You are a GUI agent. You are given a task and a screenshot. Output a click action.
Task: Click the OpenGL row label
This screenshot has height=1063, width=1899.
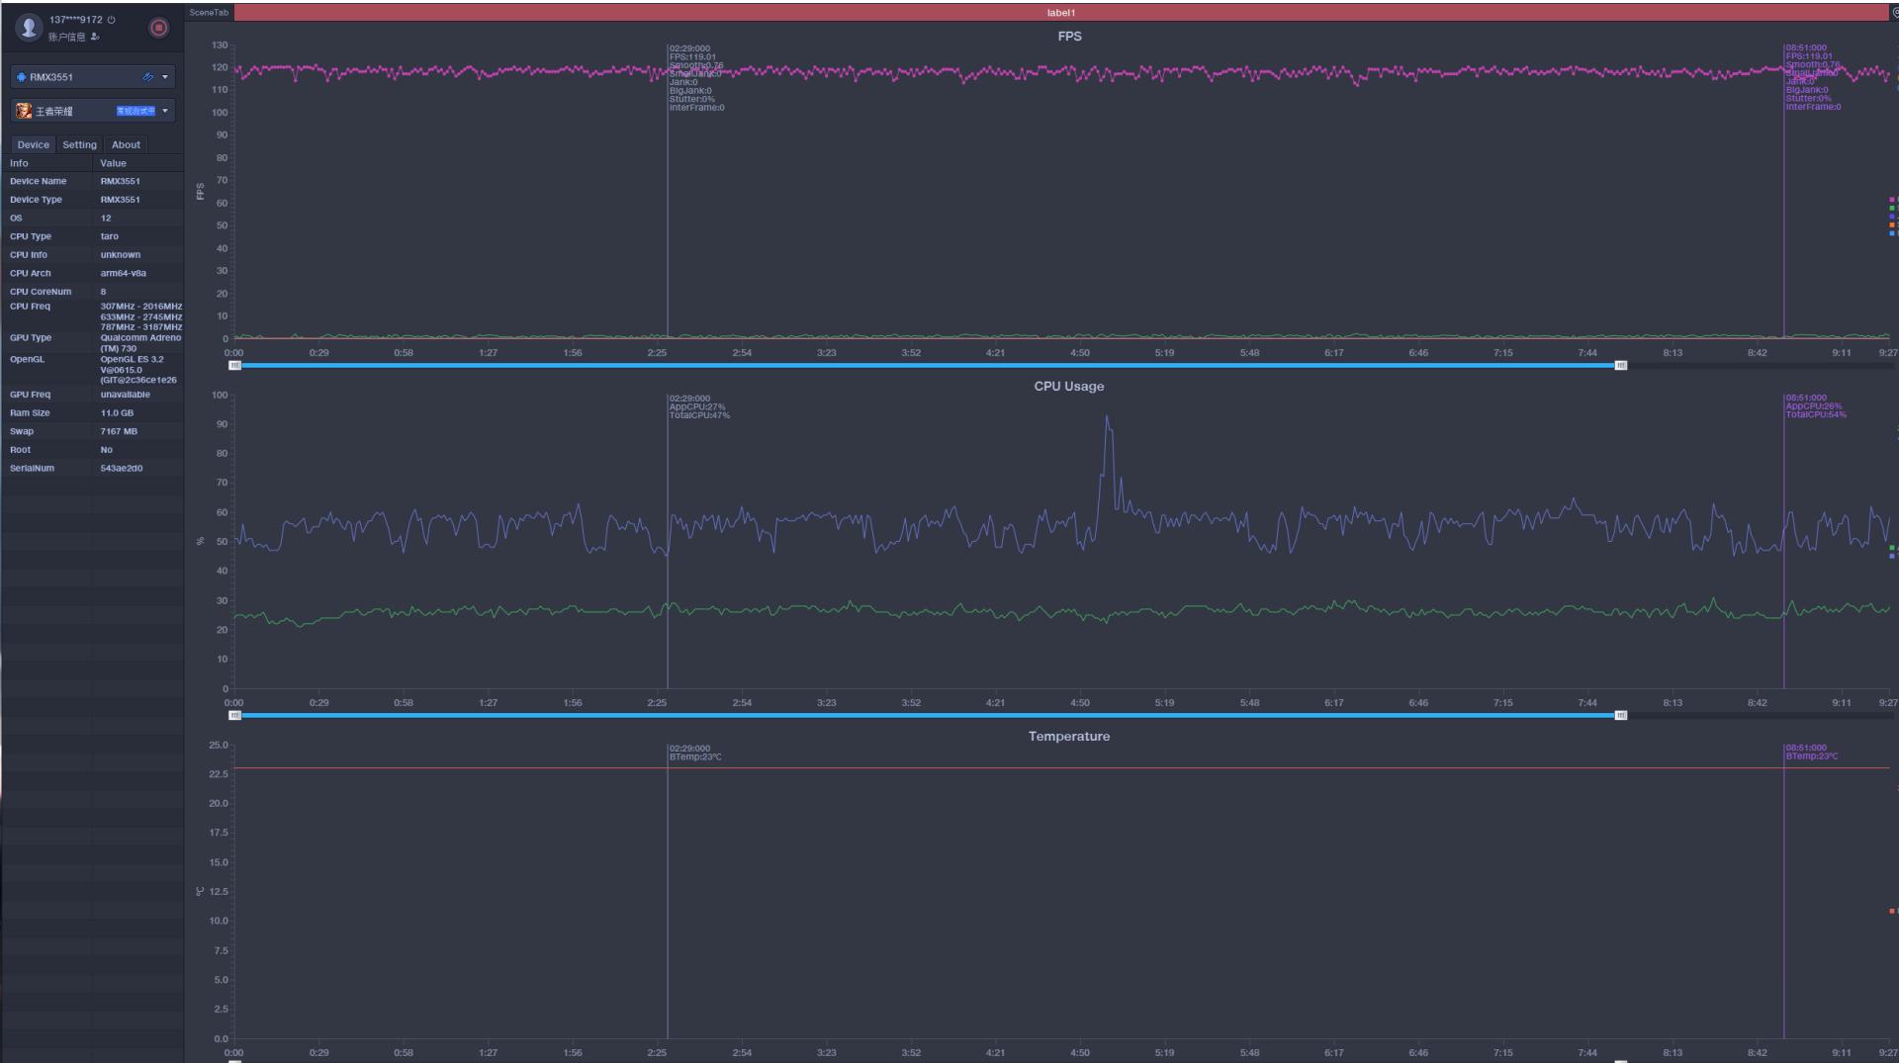pos(27,360)
